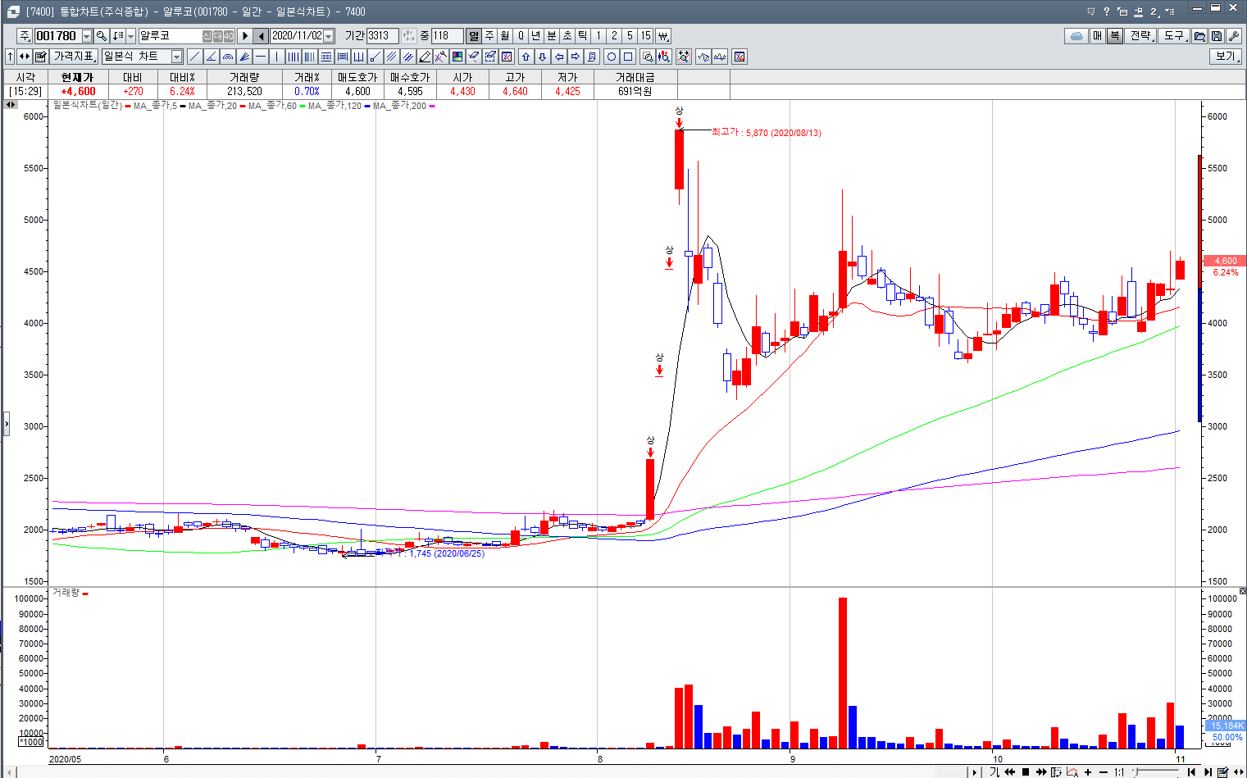
Task: Choose the horizontal line drawing tool
Action: pyautogui.click(x=260, y=57)
